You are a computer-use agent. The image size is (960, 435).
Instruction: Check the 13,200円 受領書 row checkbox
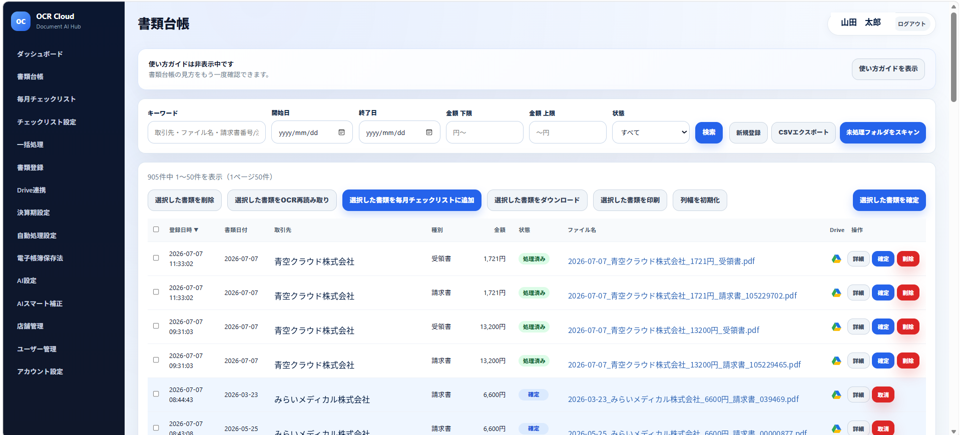pos(156,326)
